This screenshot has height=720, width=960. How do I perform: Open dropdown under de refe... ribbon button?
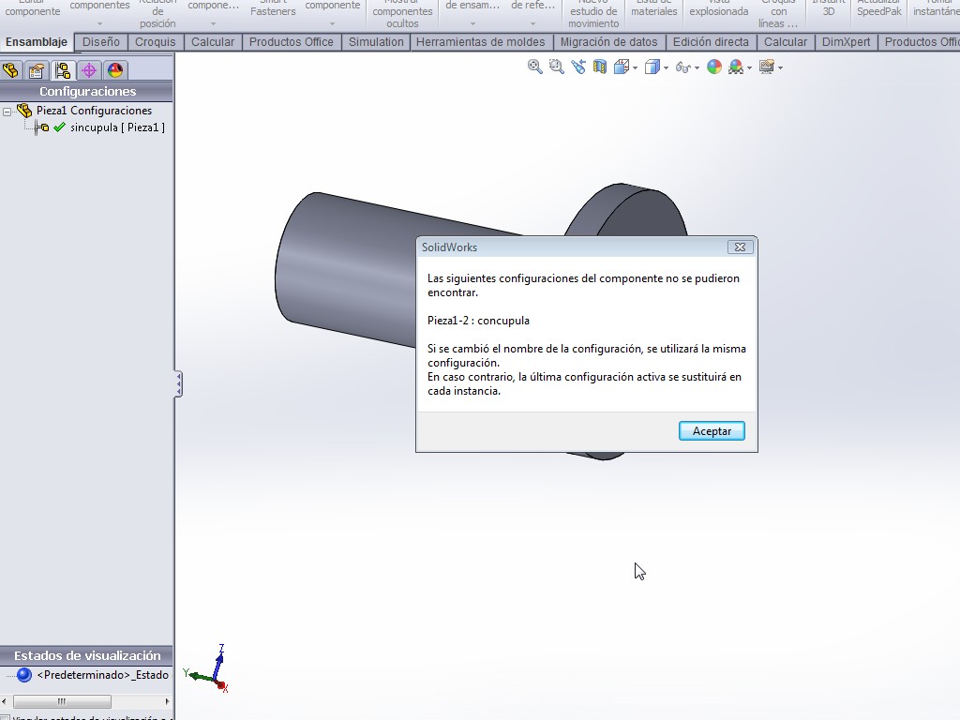tap(532, 23)
